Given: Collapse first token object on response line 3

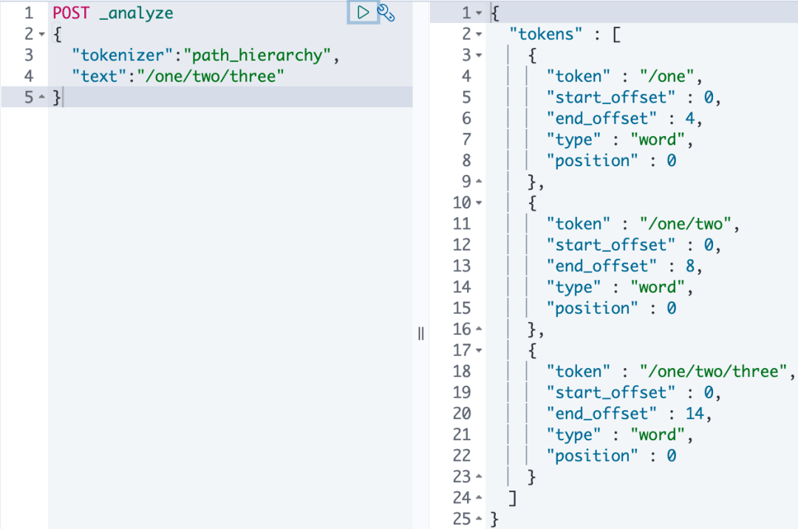Looking at the screenshot, I should coord(479,55).
